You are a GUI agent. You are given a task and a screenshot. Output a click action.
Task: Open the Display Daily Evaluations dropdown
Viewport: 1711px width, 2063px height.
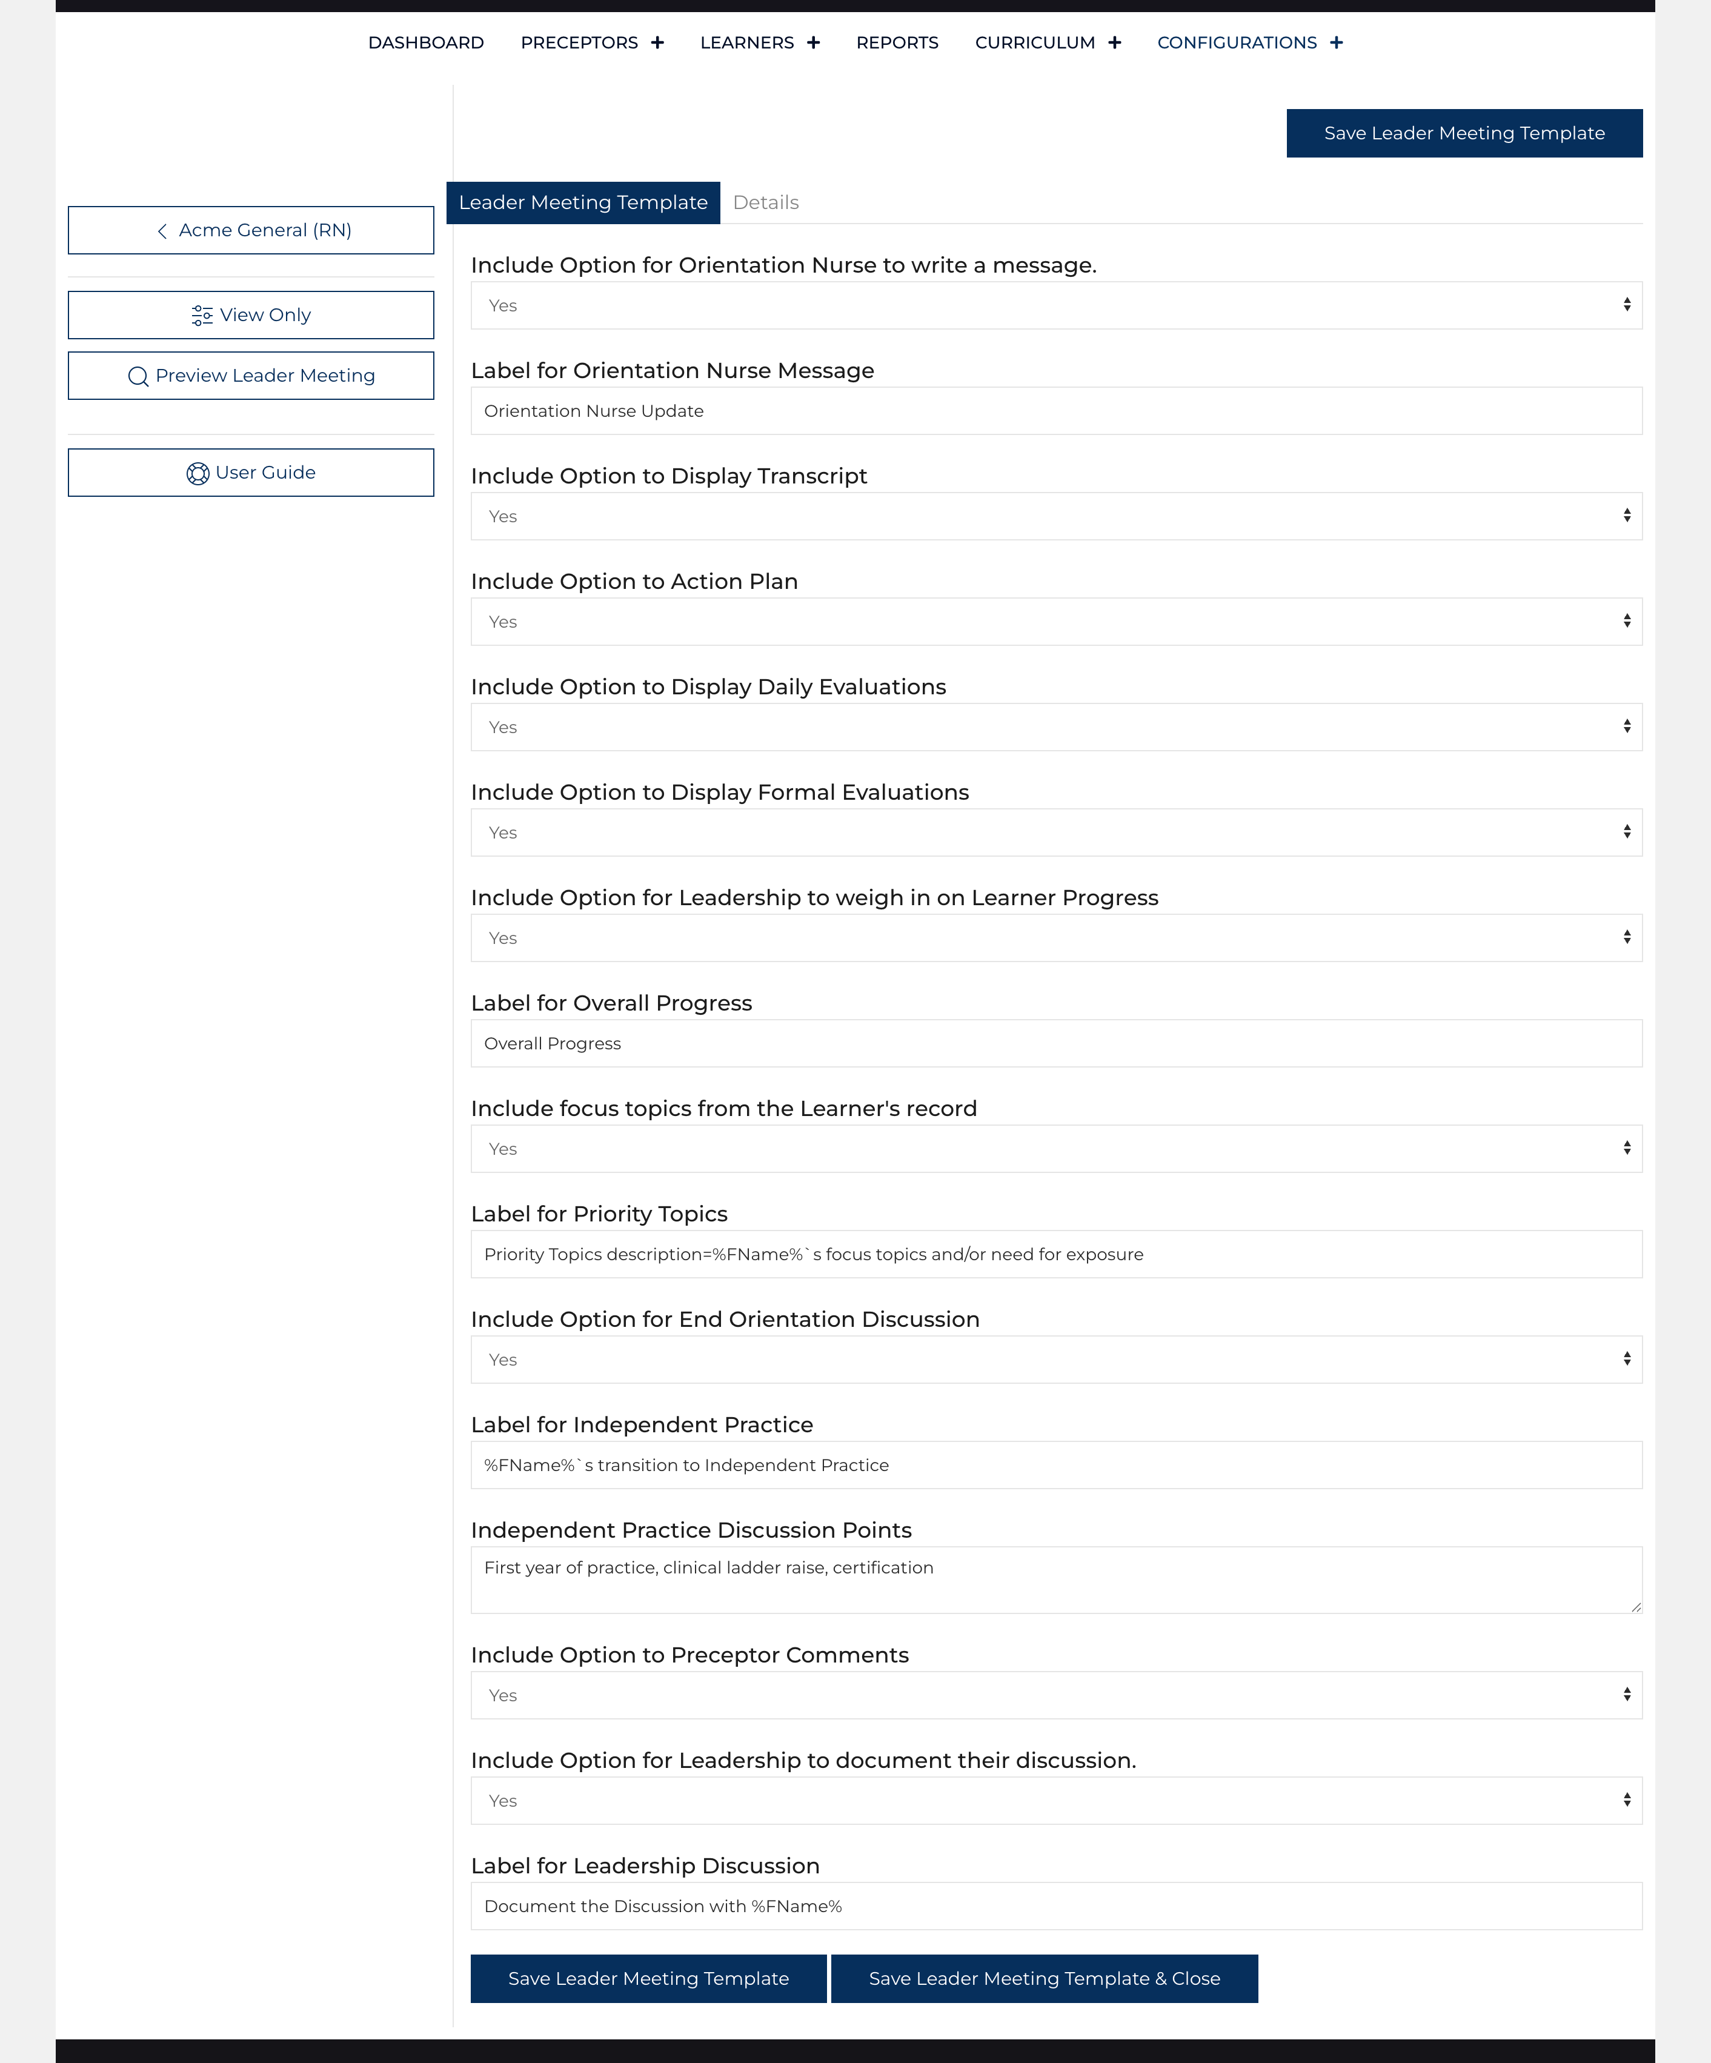coord(1055,727)
